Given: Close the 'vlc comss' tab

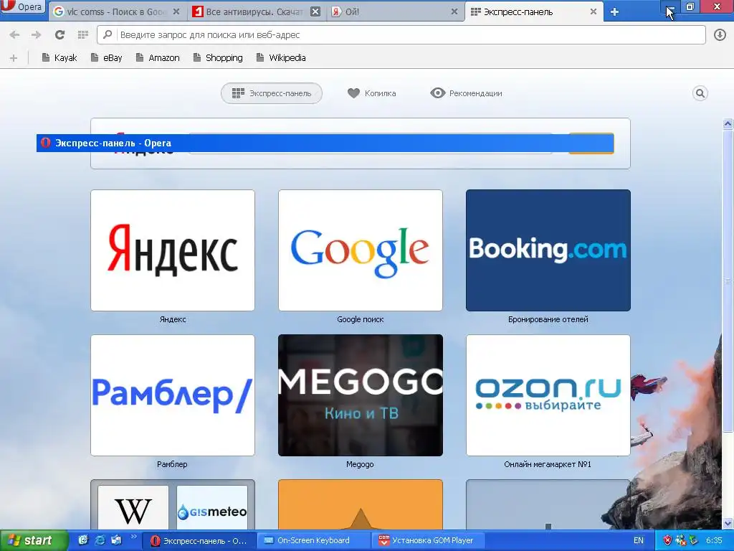Looking at the screenshot, I should pos(176,11).
